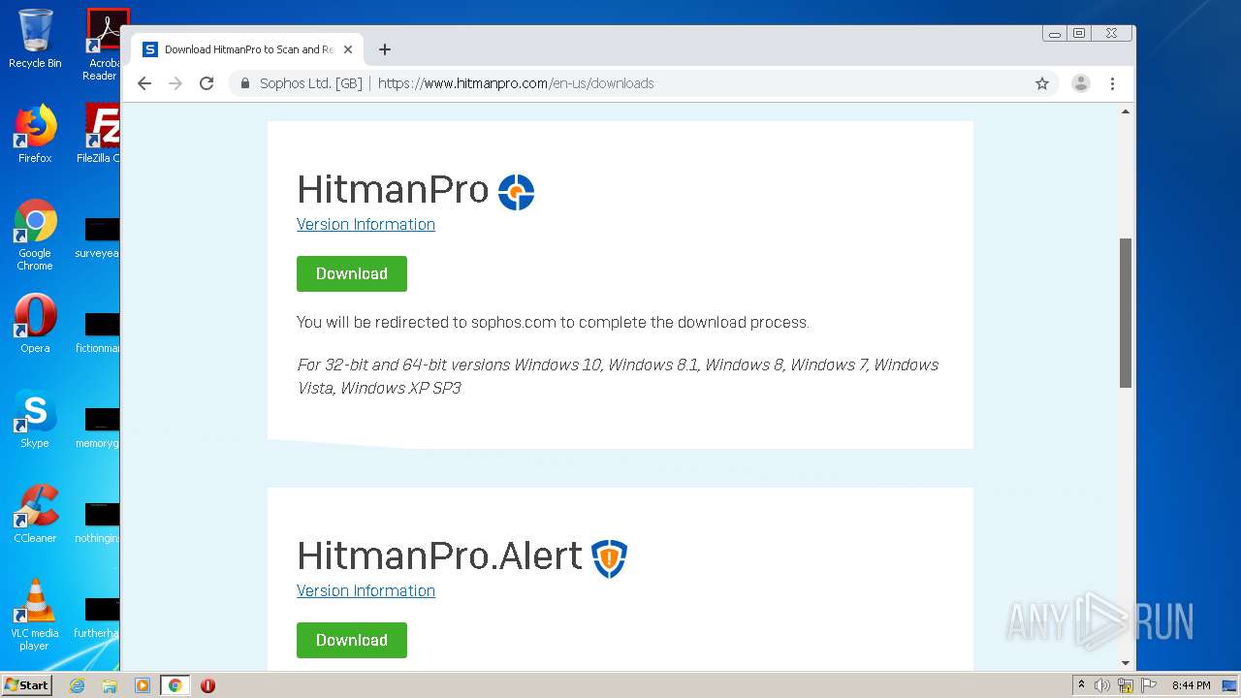Open the Action Center flag icon
1241x698 pixels.
tap(1149, 685)
